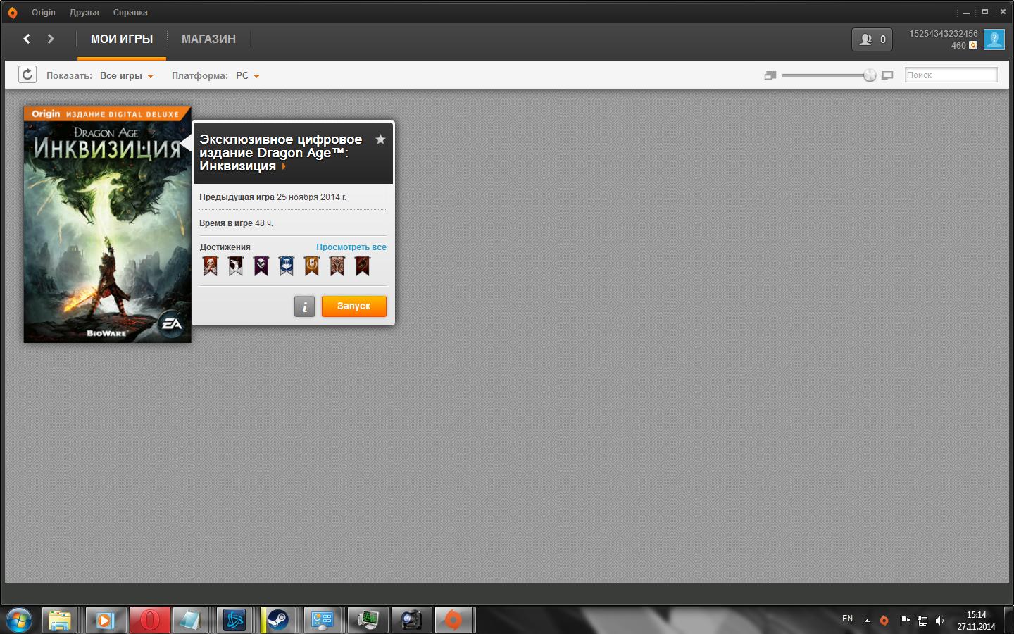Click the Достижения label
The image size is (1014, 634).
pos(225,247)
